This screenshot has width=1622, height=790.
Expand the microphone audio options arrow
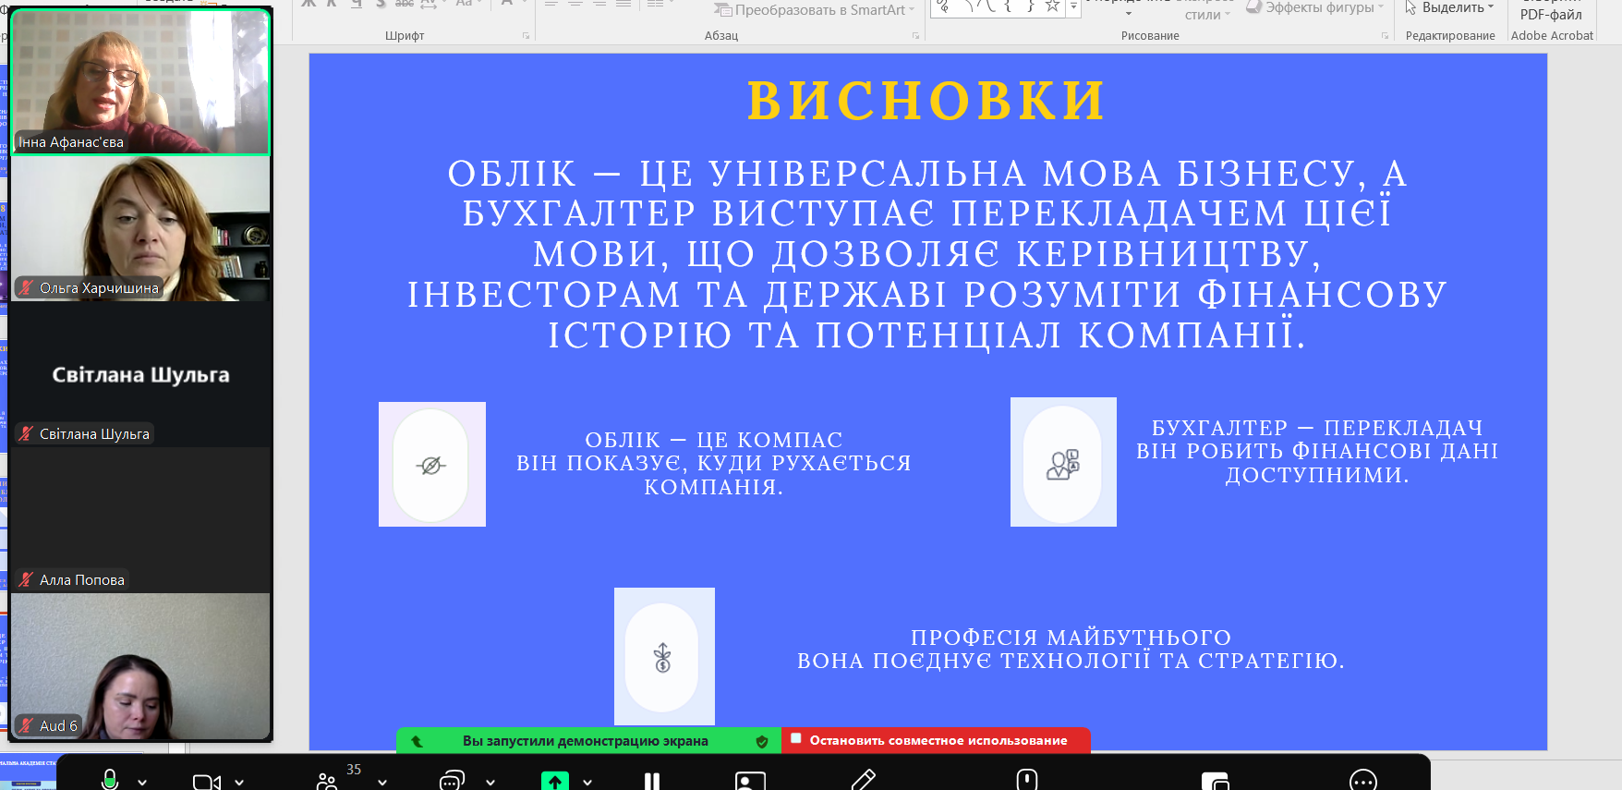tap(142, 782)
